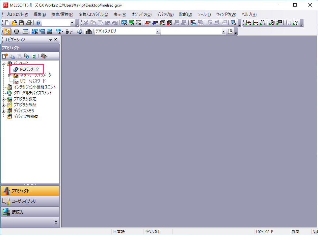Click the element selection chip icon
This screenshot has height=235, width=318.
pyautogui.click(x=16, y=31)
